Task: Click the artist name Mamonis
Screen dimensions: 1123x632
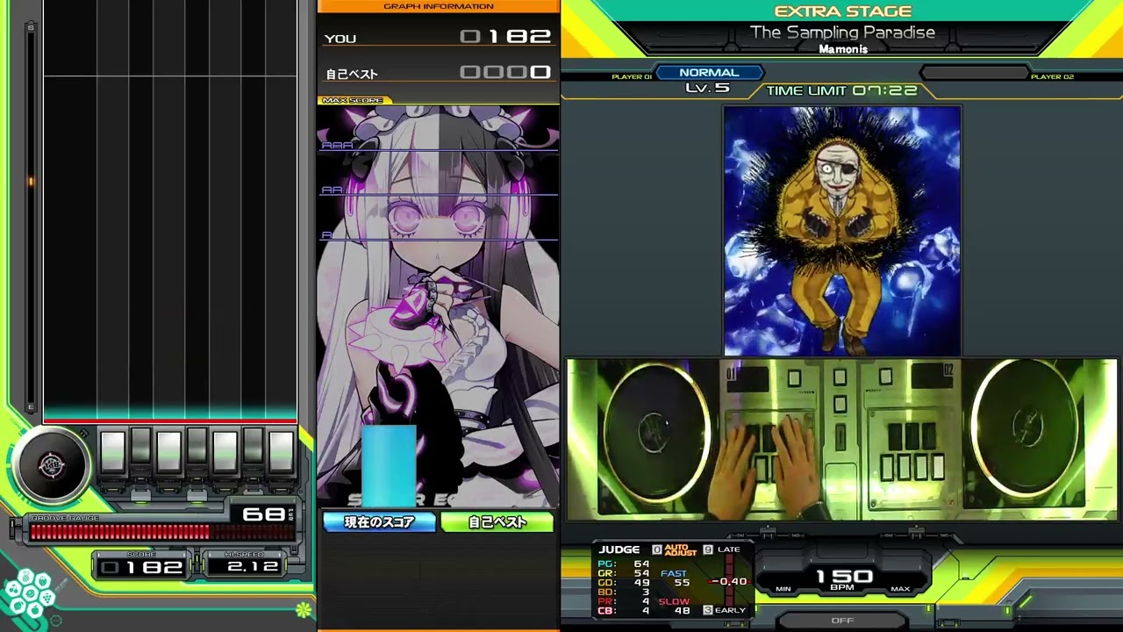Action: pos(843,49)
